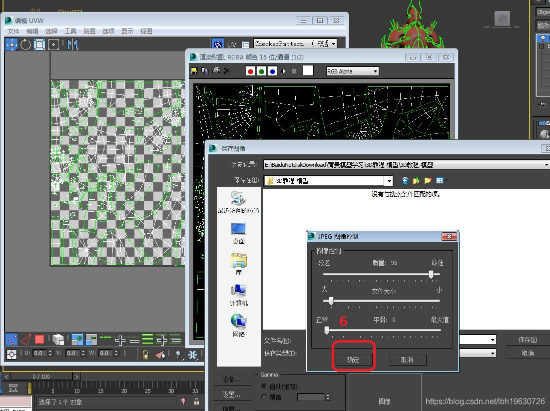Toggle the green channel button
Viewport: 550px width, 411px height.
261,71
